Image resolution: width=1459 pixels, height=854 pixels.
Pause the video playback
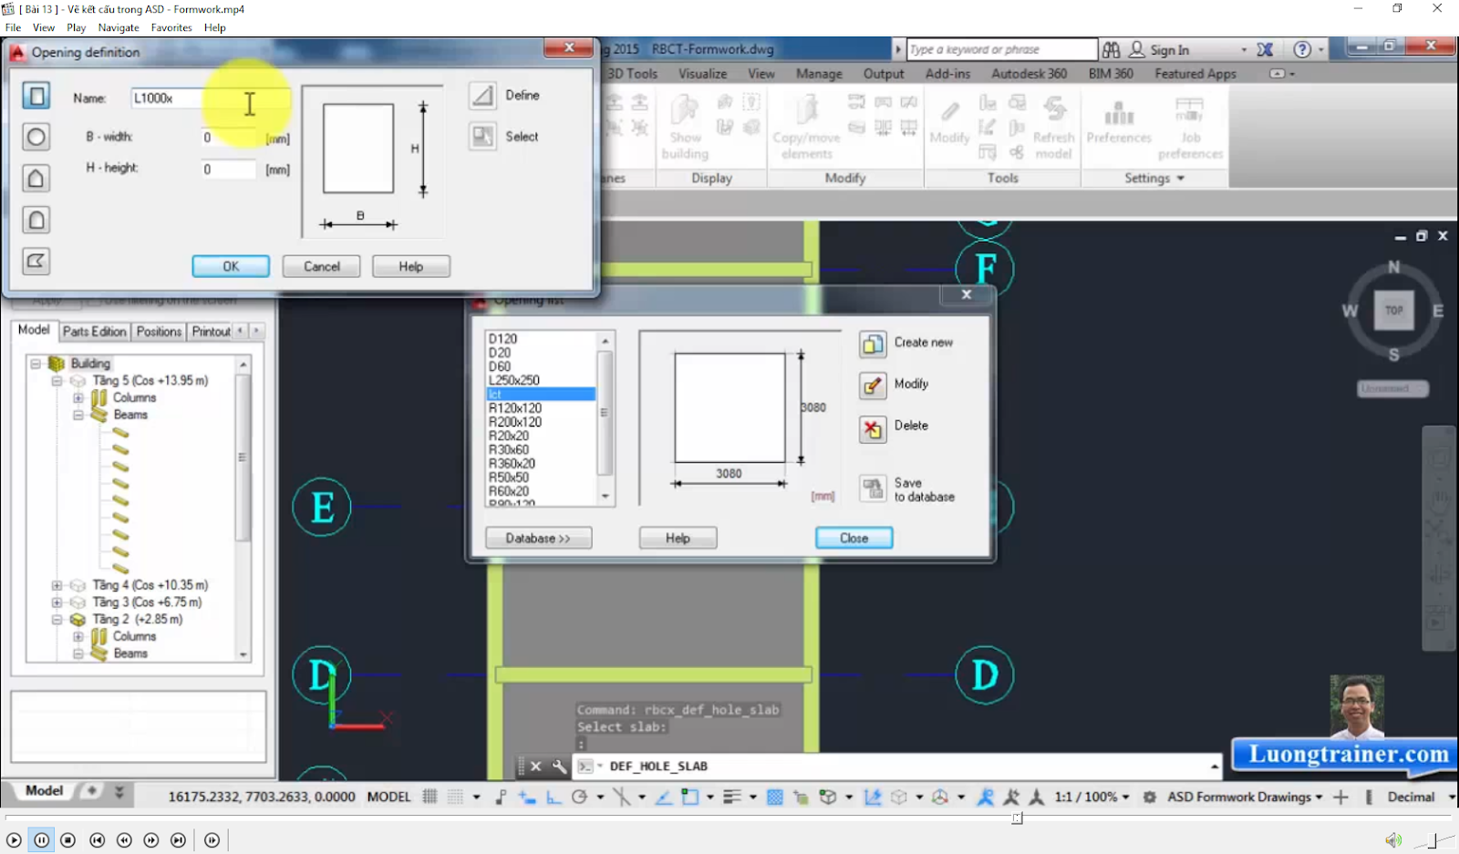pos(41,840)
